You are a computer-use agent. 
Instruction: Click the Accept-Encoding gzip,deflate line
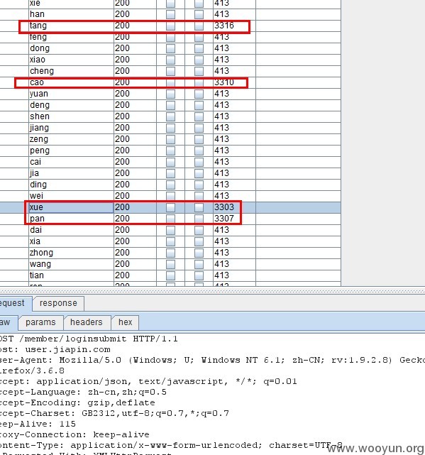click(x=77, y=403)
